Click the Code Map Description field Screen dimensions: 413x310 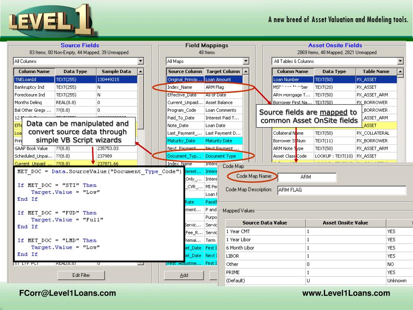[x=342, y=190]
